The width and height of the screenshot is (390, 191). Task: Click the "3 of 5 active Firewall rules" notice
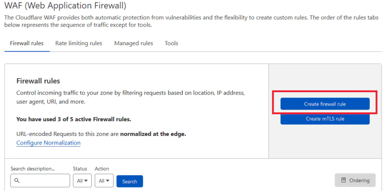74,119
